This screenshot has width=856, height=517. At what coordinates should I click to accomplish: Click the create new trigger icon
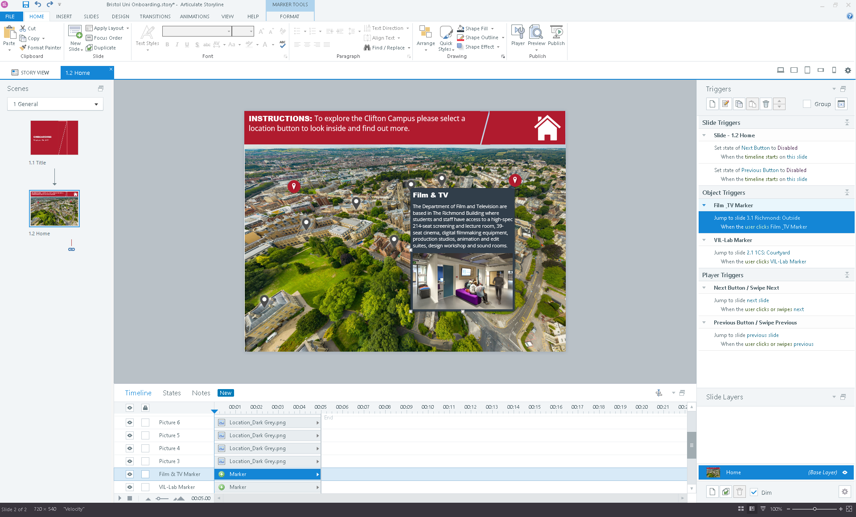712,104
